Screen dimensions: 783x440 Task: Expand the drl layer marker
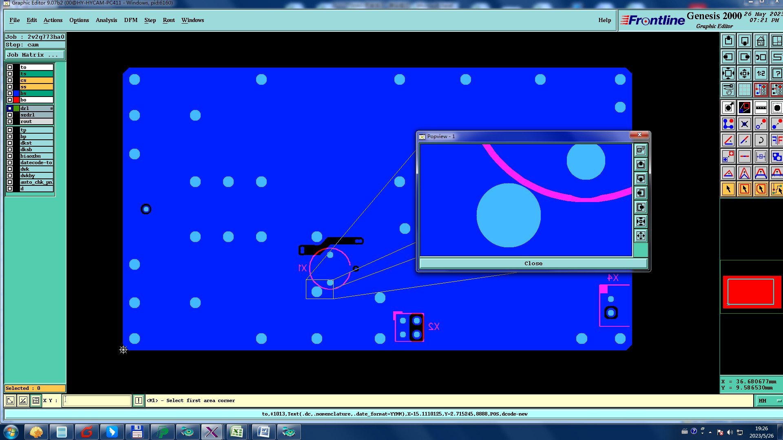(x=51, y=108)
